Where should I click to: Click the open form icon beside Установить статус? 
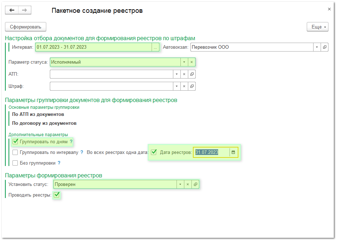pyautogui.click(x=195, y=184)
